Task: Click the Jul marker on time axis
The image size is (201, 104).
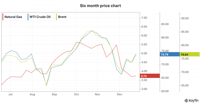Action: pos(10,94)
